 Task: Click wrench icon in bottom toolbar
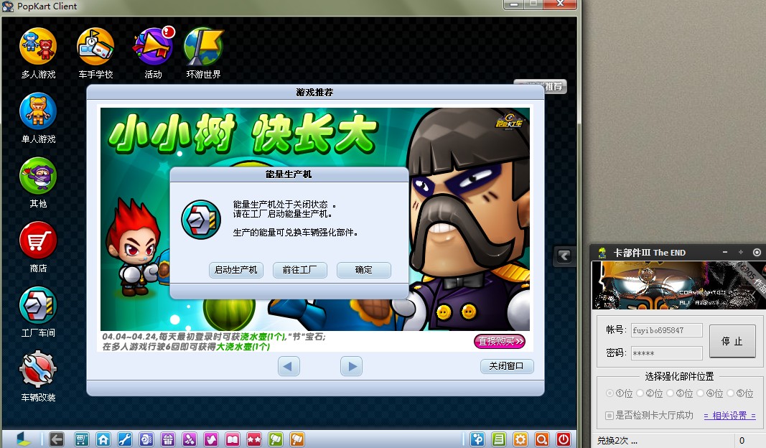click(x=125, y=439)
